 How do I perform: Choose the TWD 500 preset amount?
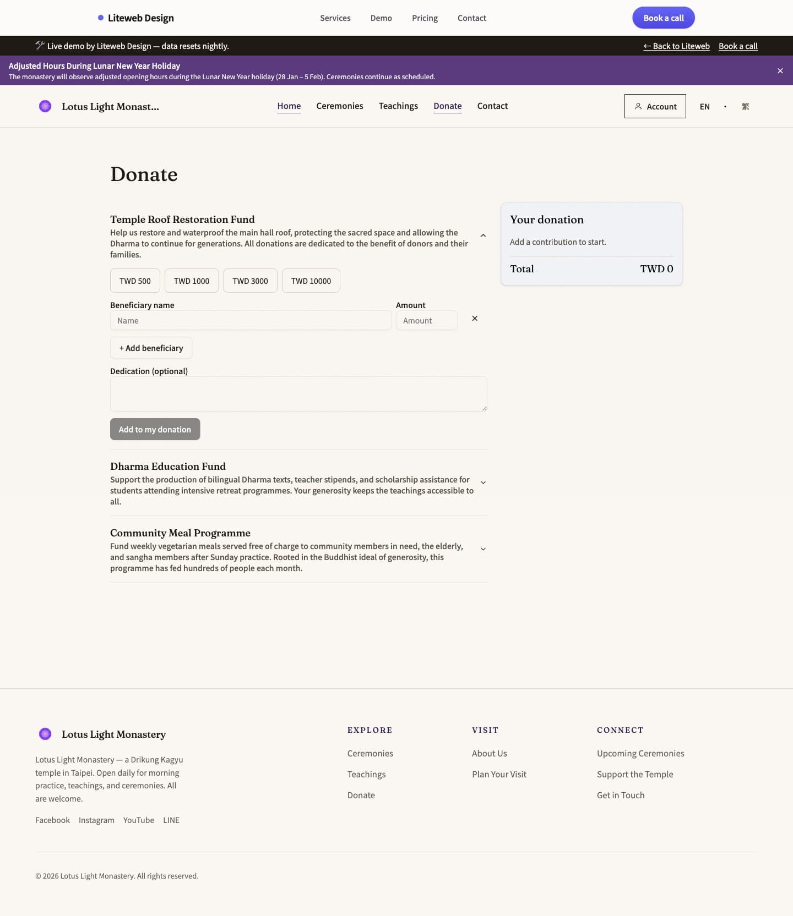[x=135, y=281]
